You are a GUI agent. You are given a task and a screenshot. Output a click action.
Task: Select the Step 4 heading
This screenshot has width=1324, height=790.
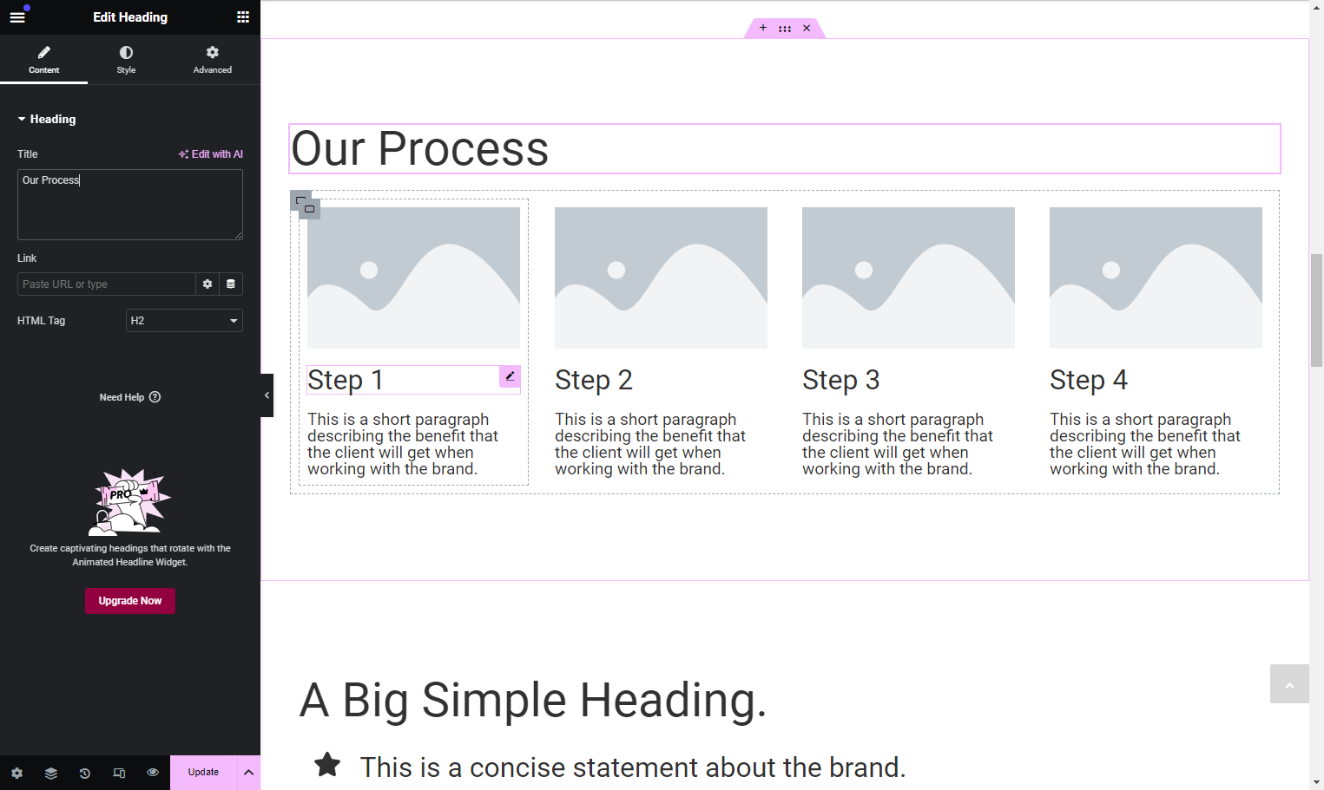pyautogui.click(x=1089, y=380)
